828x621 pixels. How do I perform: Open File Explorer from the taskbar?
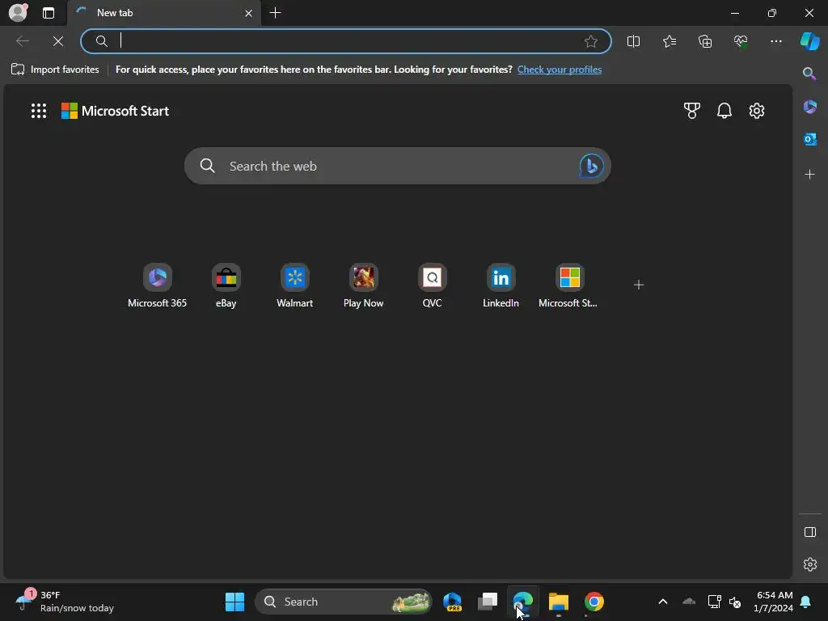(x=558, y=602)
